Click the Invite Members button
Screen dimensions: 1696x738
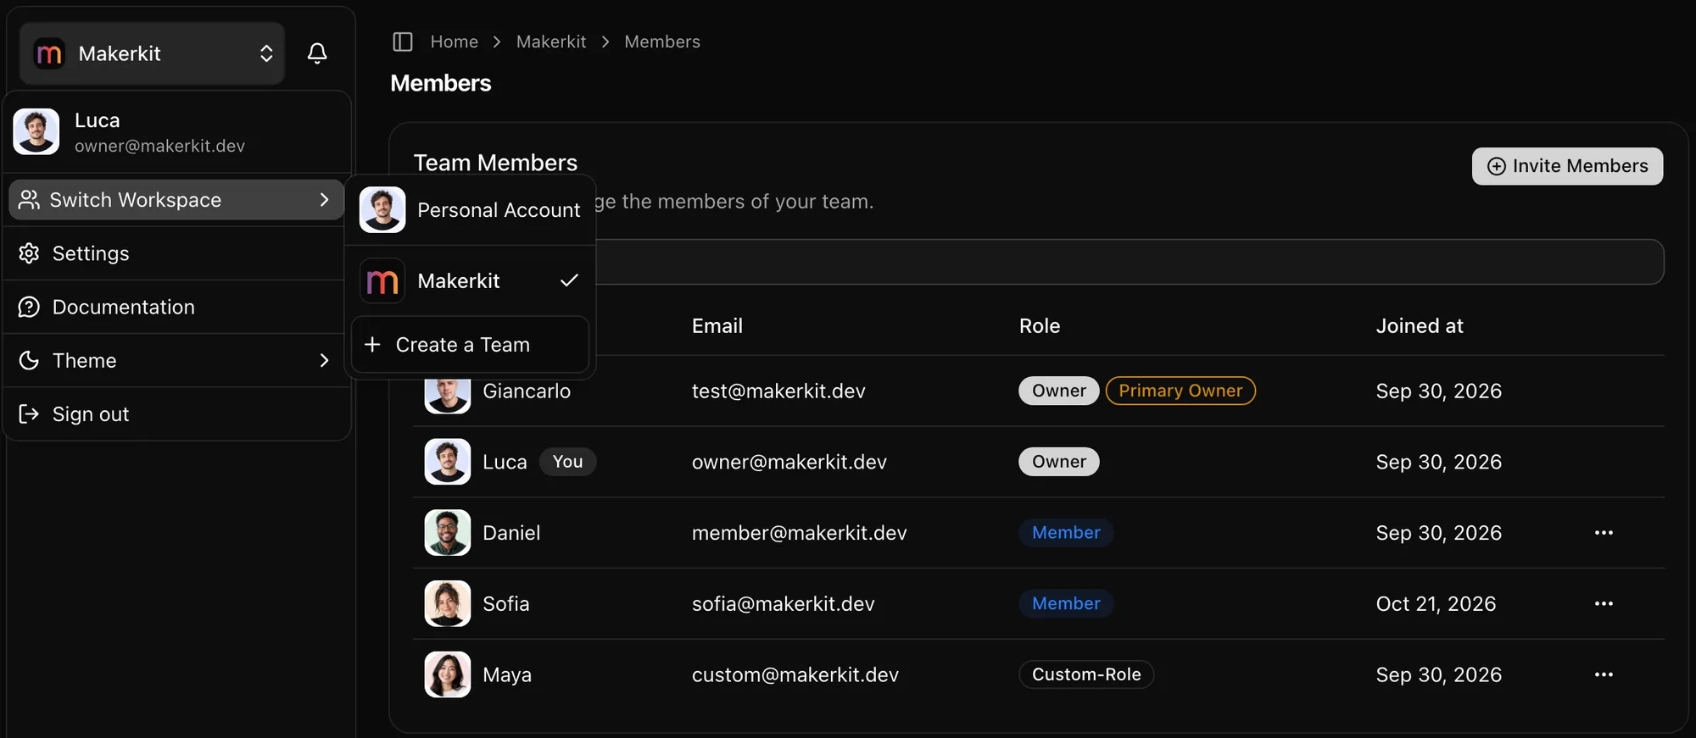click(1567, 166)
